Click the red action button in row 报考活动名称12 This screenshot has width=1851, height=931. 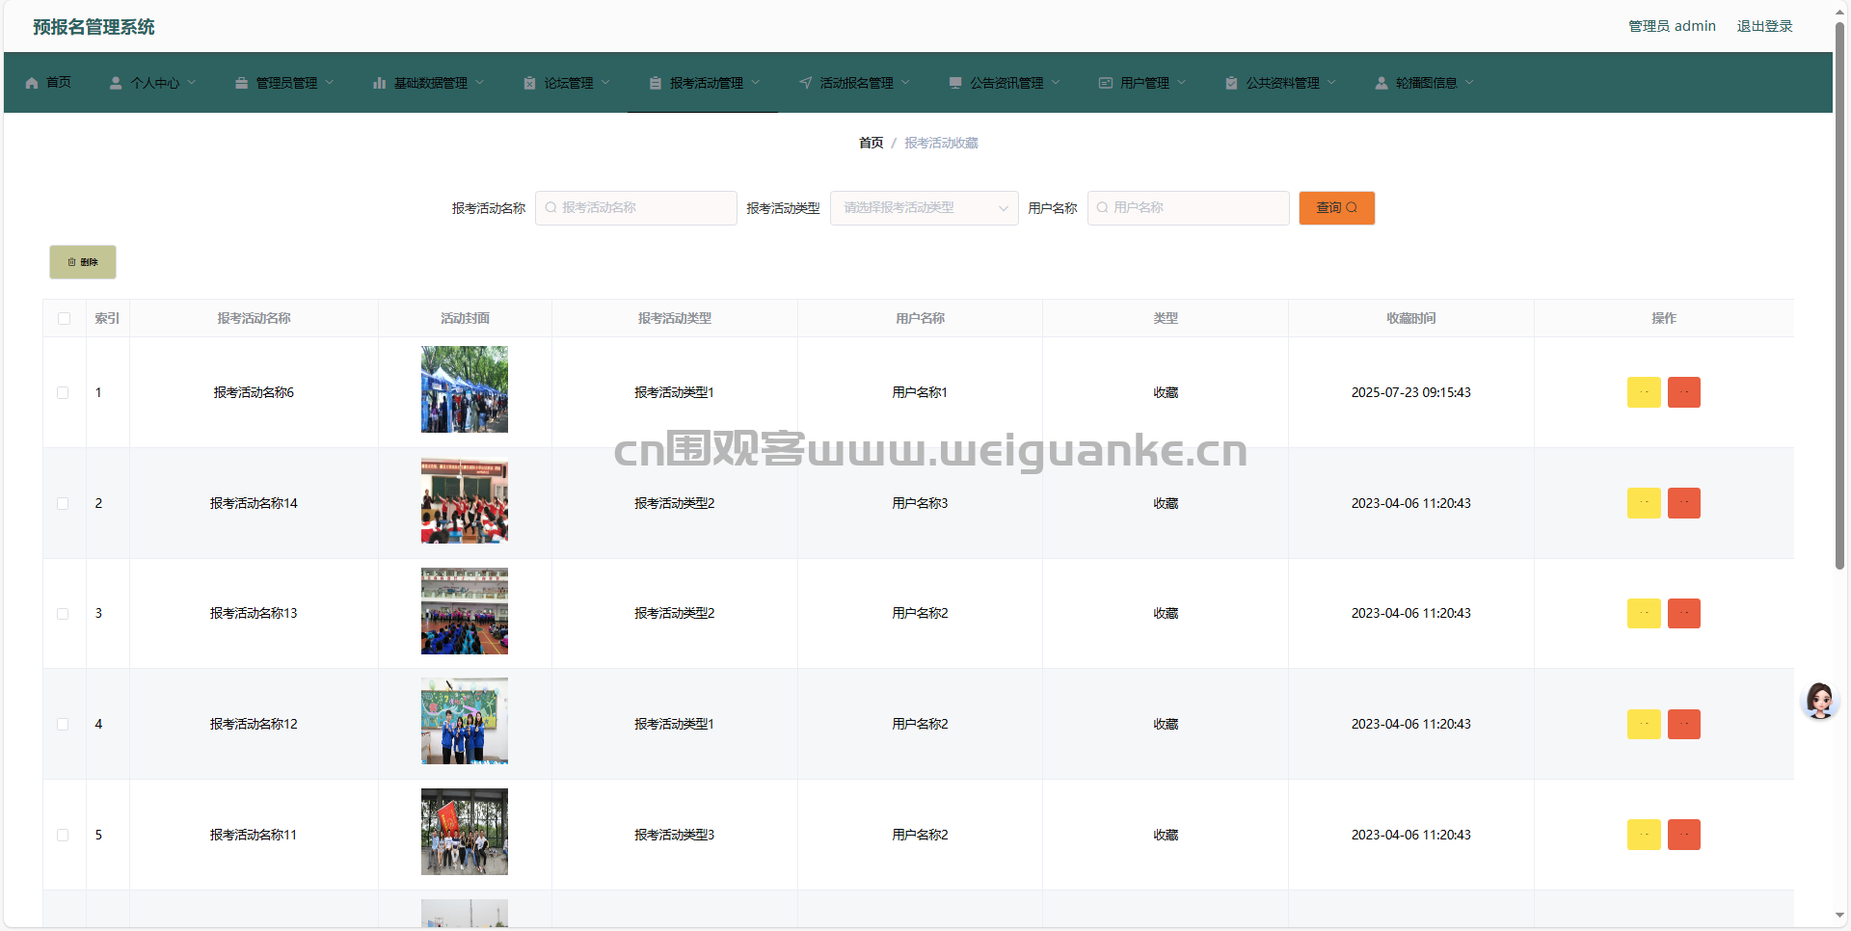tap(1684, 724)
